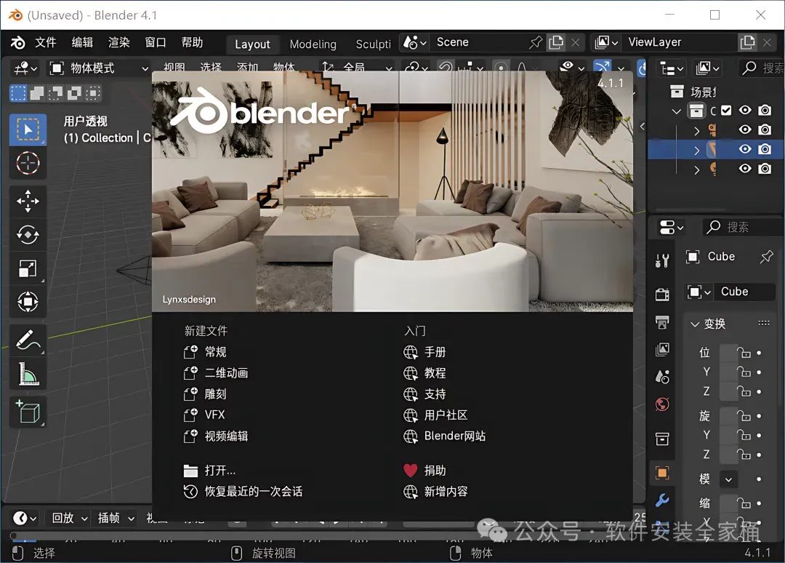The height and width of the screenshot is (563, 785).
Task: Open the 回放 playback dropdown
Action: tap(69, 518)
